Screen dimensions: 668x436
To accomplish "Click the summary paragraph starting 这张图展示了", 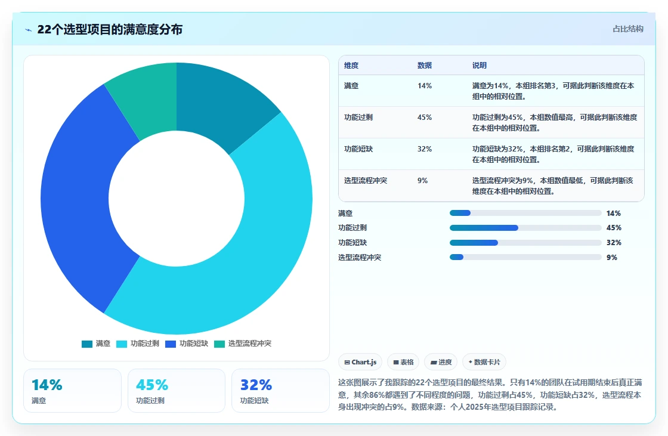I will click(490, 395).
